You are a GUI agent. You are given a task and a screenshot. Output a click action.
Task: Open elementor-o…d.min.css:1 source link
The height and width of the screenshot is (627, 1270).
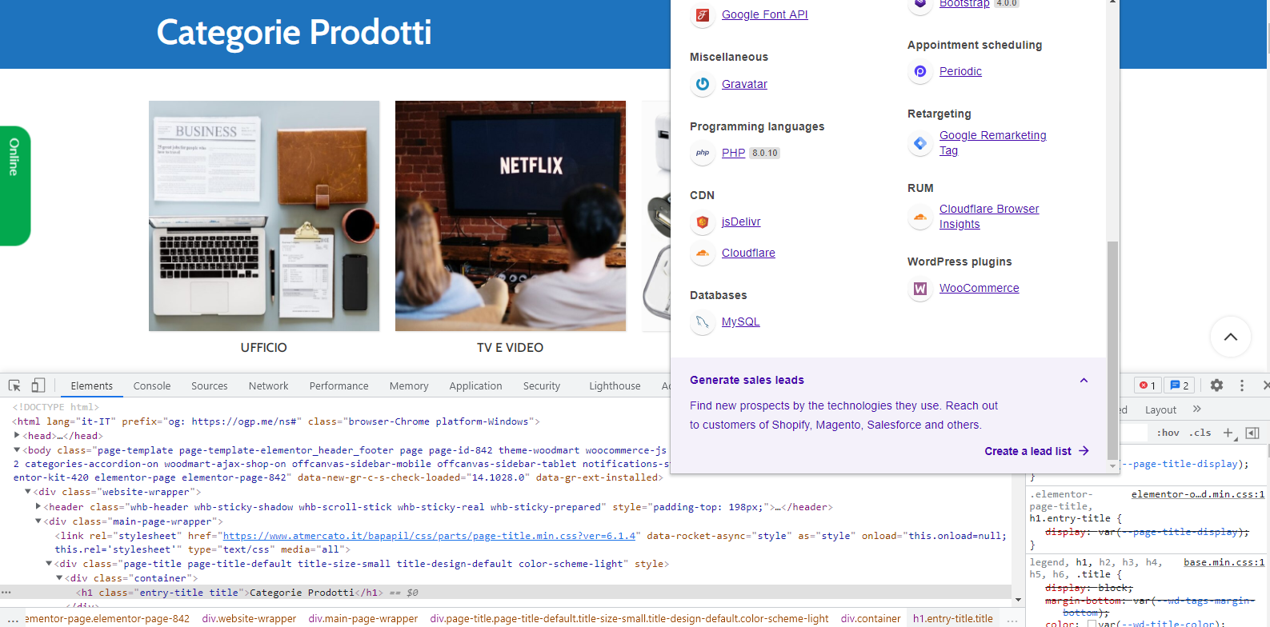[x=1198, y=494]
